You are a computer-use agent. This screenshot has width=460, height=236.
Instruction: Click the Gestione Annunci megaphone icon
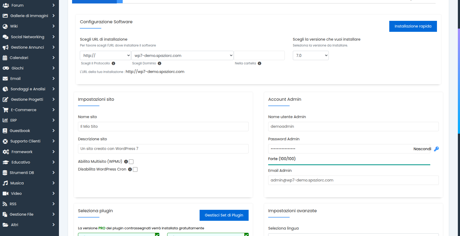click(5, 47)
